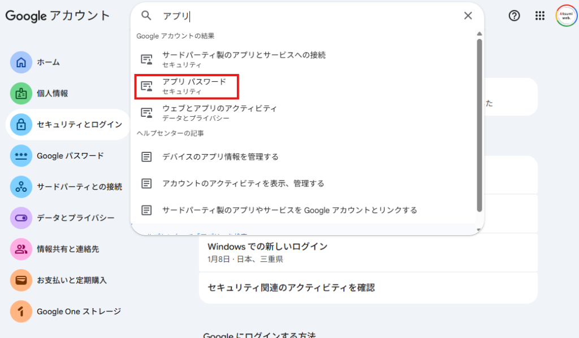Click the search magnifying glass icon
Viewport: 579px width, 338px height.
(x=146, y=16)
